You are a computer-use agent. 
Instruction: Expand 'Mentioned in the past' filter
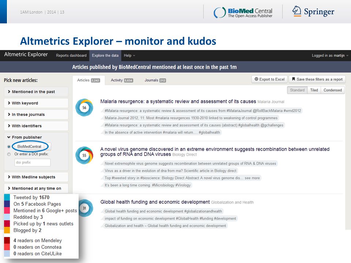click(x=36, y=92)
